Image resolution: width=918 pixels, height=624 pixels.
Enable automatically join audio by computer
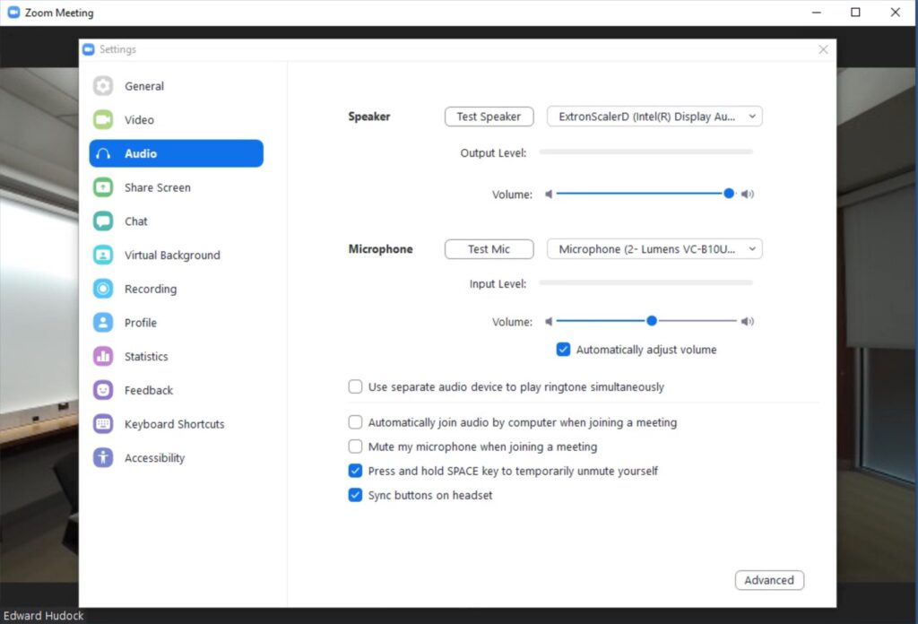(355, 422)
